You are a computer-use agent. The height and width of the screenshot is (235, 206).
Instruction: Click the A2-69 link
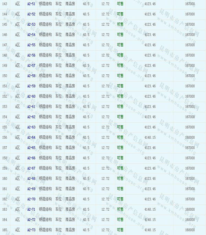(x=31, y=189)
